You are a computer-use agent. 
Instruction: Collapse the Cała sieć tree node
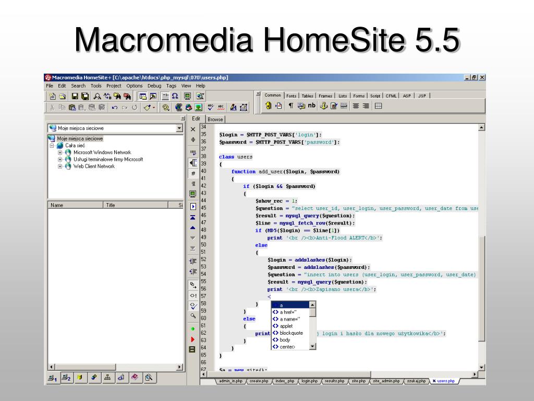(x=52, y=146)
